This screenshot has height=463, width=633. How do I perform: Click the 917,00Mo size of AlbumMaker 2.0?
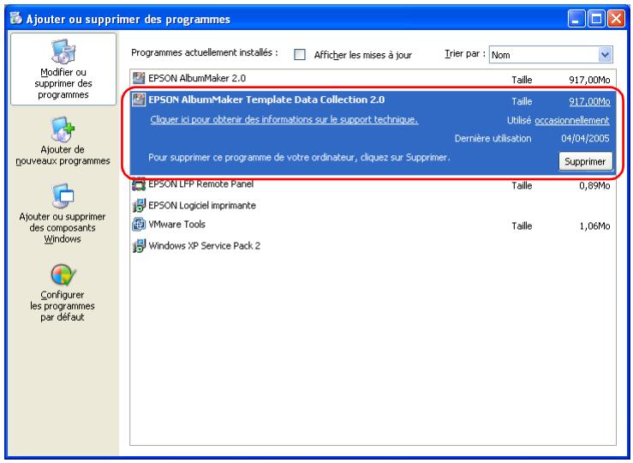coord(589,80)
